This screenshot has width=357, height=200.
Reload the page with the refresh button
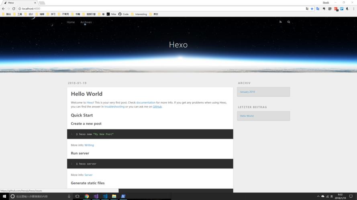[x=14, y=8]
